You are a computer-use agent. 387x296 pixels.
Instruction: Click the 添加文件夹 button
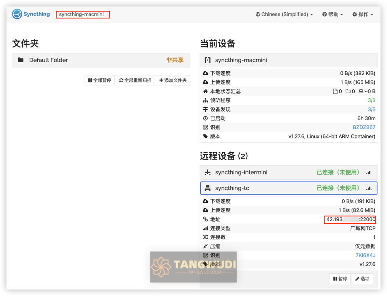point(173,80)
